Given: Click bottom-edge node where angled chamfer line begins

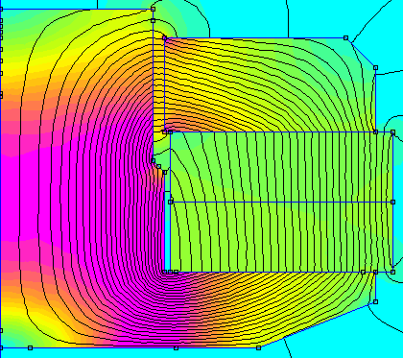Looking at the screenshot, I should pos(258,347).
